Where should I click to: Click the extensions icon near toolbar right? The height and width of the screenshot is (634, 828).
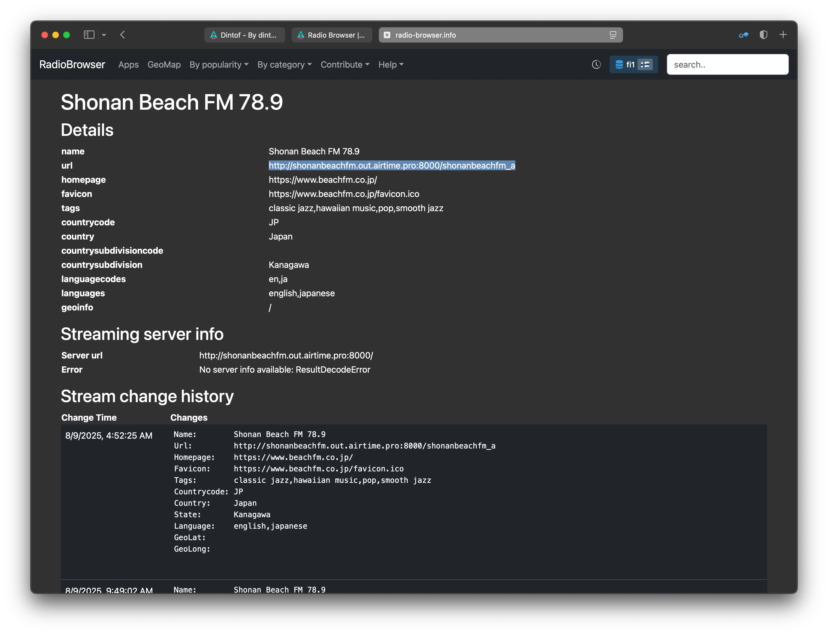(743, 35)
